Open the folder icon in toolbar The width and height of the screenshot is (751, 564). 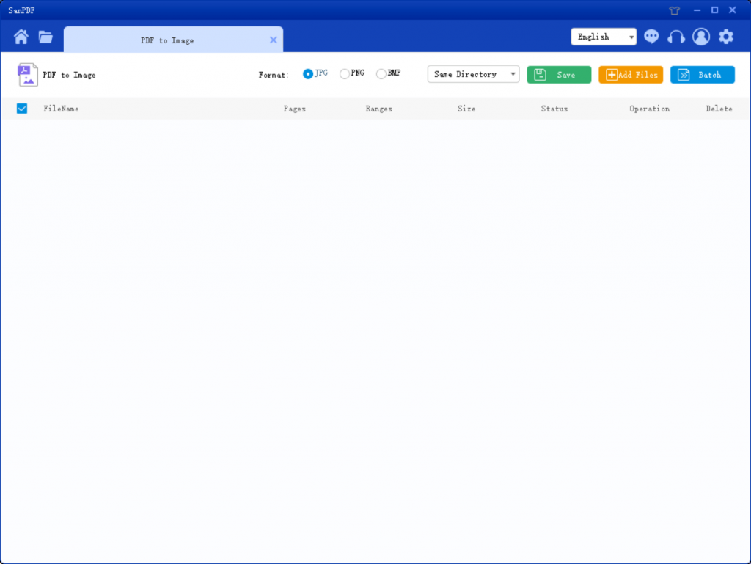[x=45, y=37]
